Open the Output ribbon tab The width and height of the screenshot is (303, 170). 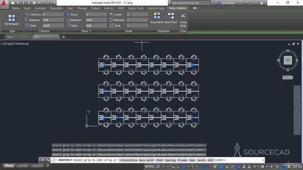tap(96, 8)
